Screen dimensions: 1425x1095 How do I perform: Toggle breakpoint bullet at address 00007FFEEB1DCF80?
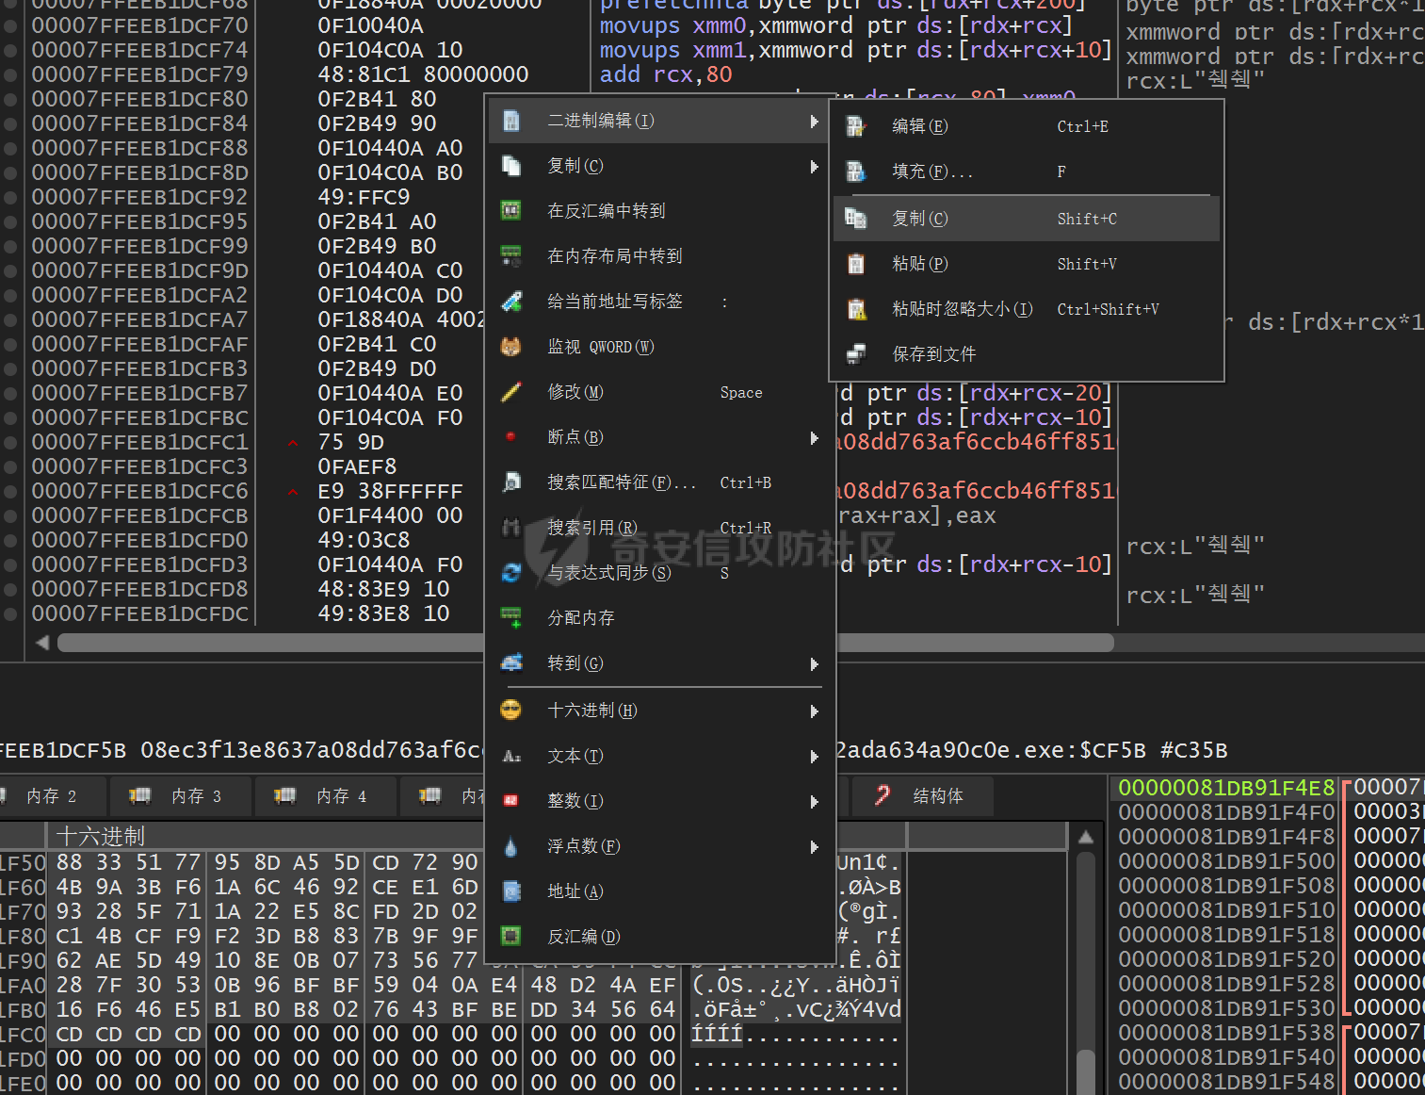pyautogui.click(x=10, y=99)
